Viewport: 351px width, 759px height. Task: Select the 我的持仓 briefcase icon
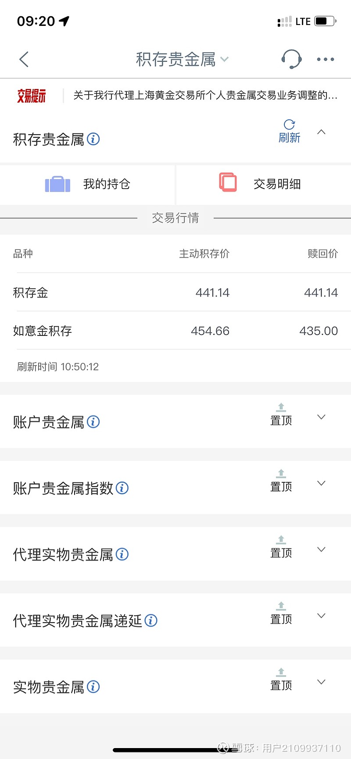click(x=57, y=184)
